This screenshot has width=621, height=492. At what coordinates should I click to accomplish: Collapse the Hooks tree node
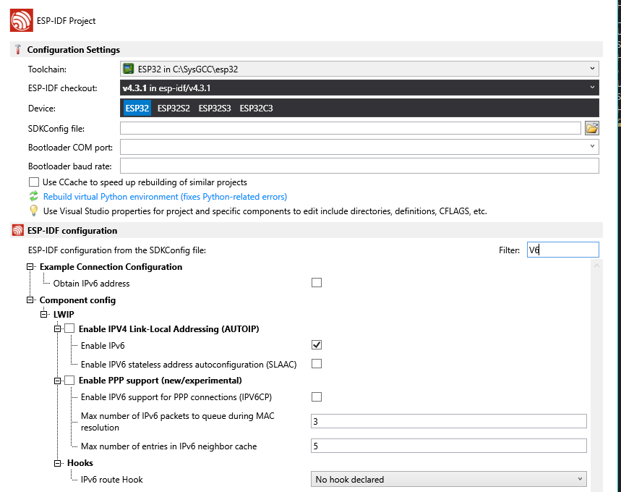click(57, 463)
